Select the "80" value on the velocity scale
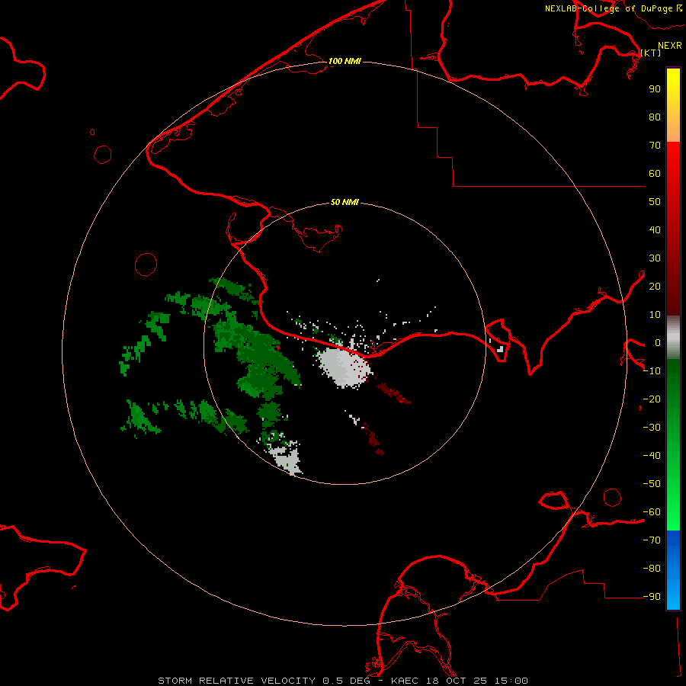Viewport: 686px width, 686px height. pyautogui.click(x=655, y=117)
